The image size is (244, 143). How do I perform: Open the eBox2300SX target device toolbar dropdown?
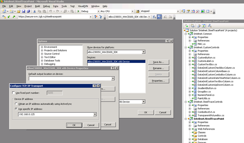149,17
